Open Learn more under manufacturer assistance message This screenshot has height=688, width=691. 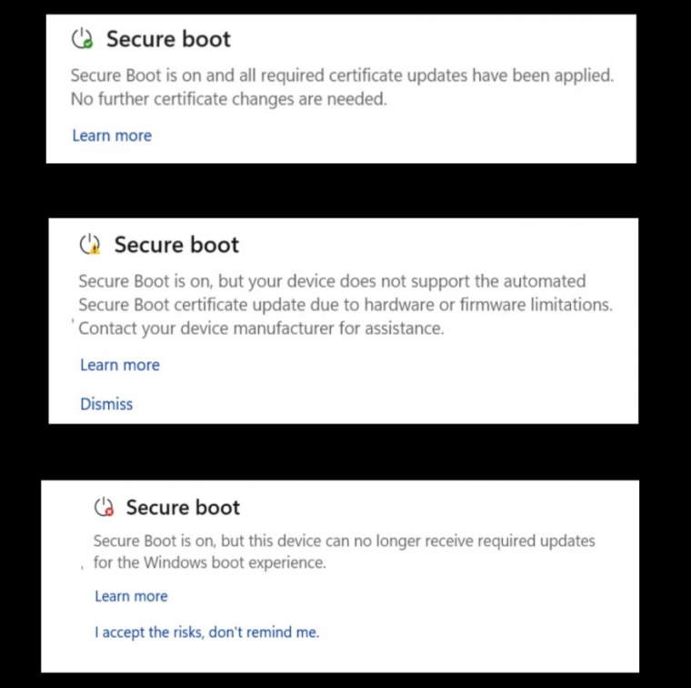pos(119,365)
